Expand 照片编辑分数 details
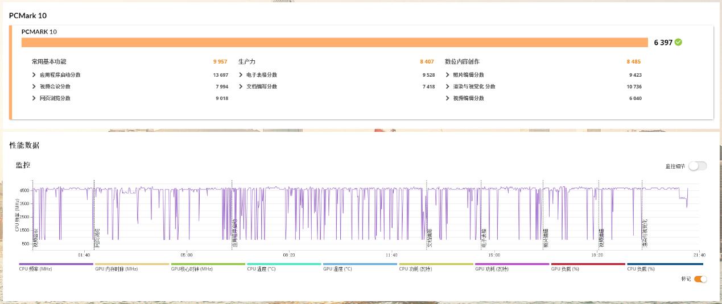The height and width of the screenshot is (304, 722). click(x=448, y=75)
